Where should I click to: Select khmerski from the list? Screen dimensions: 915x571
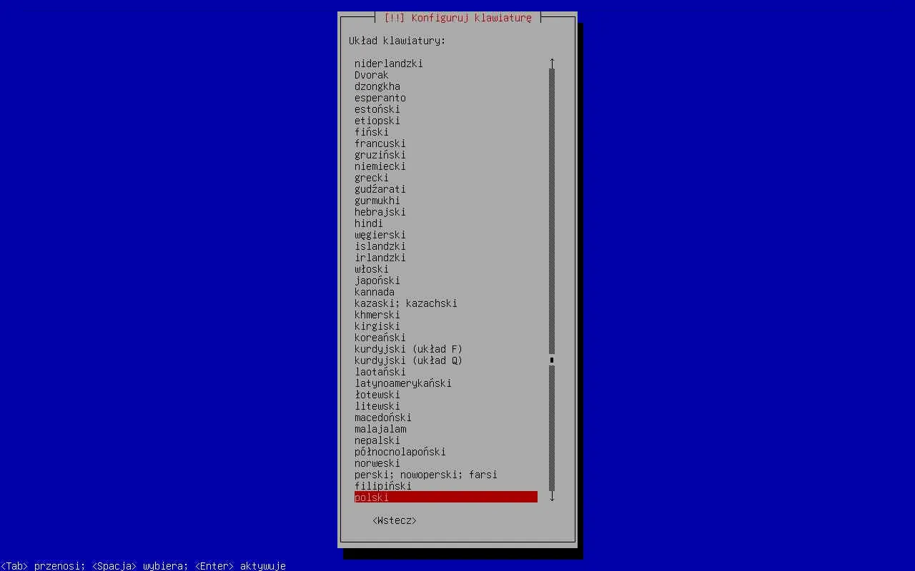click(446, 315)
